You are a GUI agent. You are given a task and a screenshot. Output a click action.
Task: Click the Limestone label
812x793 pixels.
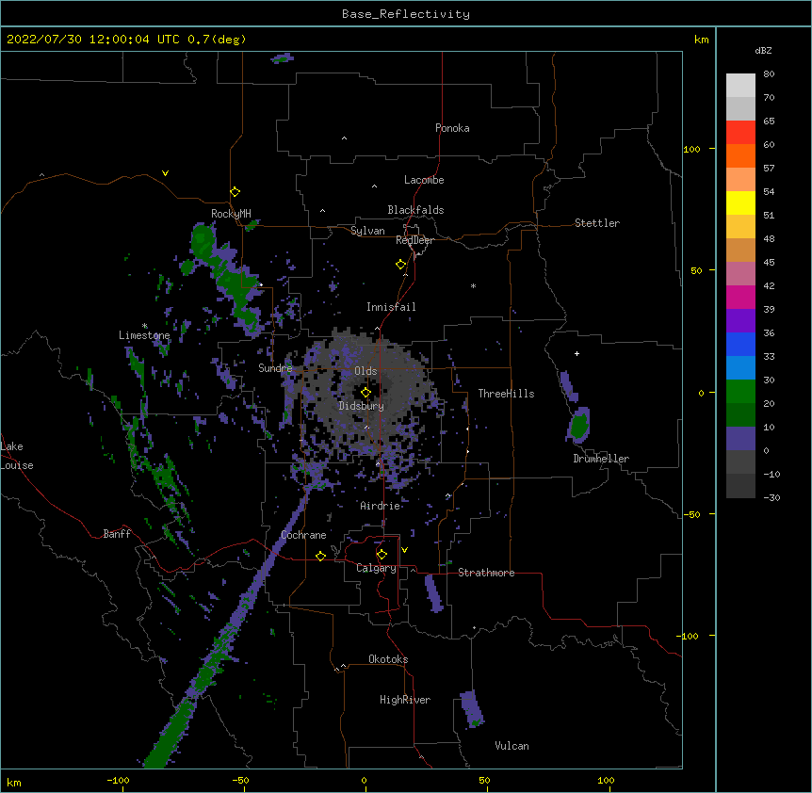[x=144, y=335]
